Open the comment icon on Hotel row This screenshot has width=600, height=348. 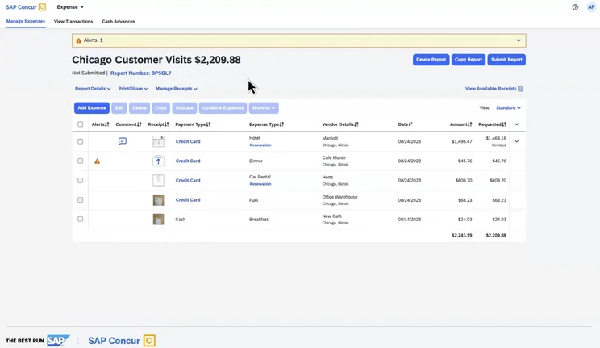123,141
